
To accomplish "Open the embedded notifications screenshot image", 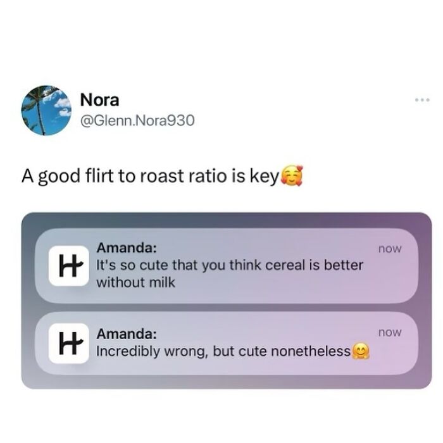I will click(227, 301).
